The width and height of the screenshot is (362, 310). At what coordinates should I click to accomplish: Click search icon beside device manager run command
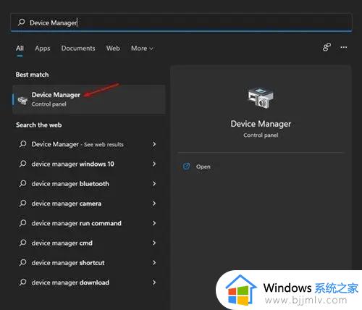pos(22,223)
